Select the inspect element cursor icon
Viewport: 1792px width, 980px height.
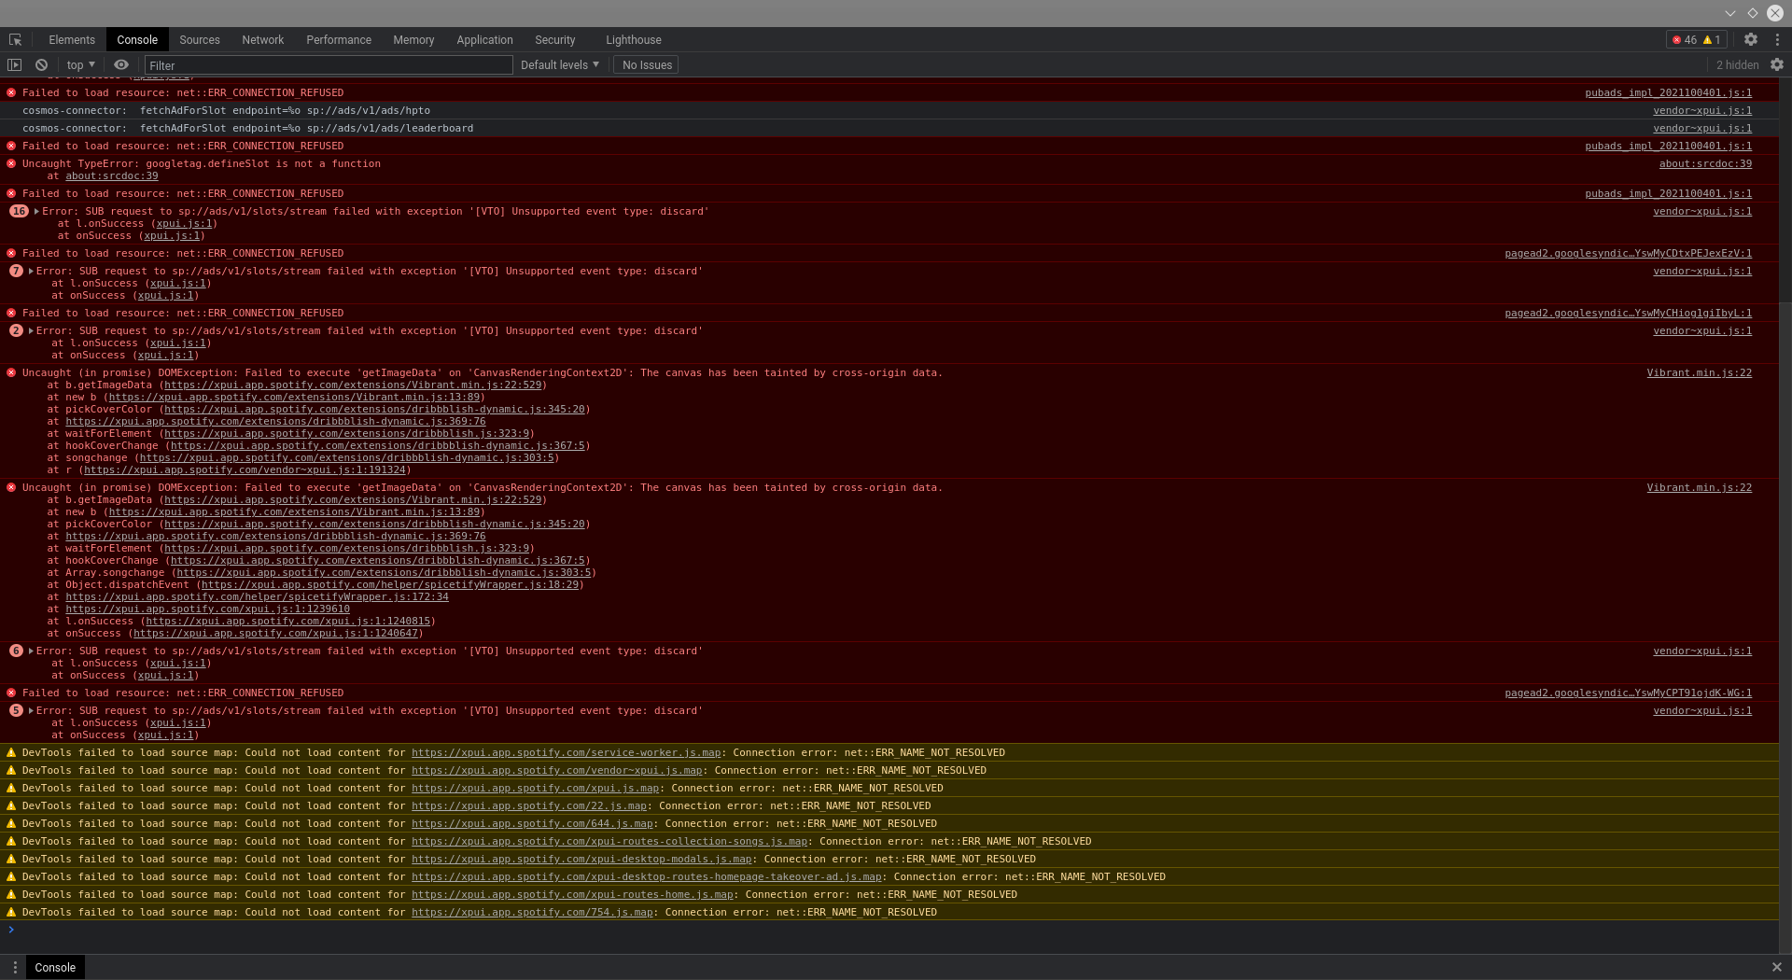14,39
